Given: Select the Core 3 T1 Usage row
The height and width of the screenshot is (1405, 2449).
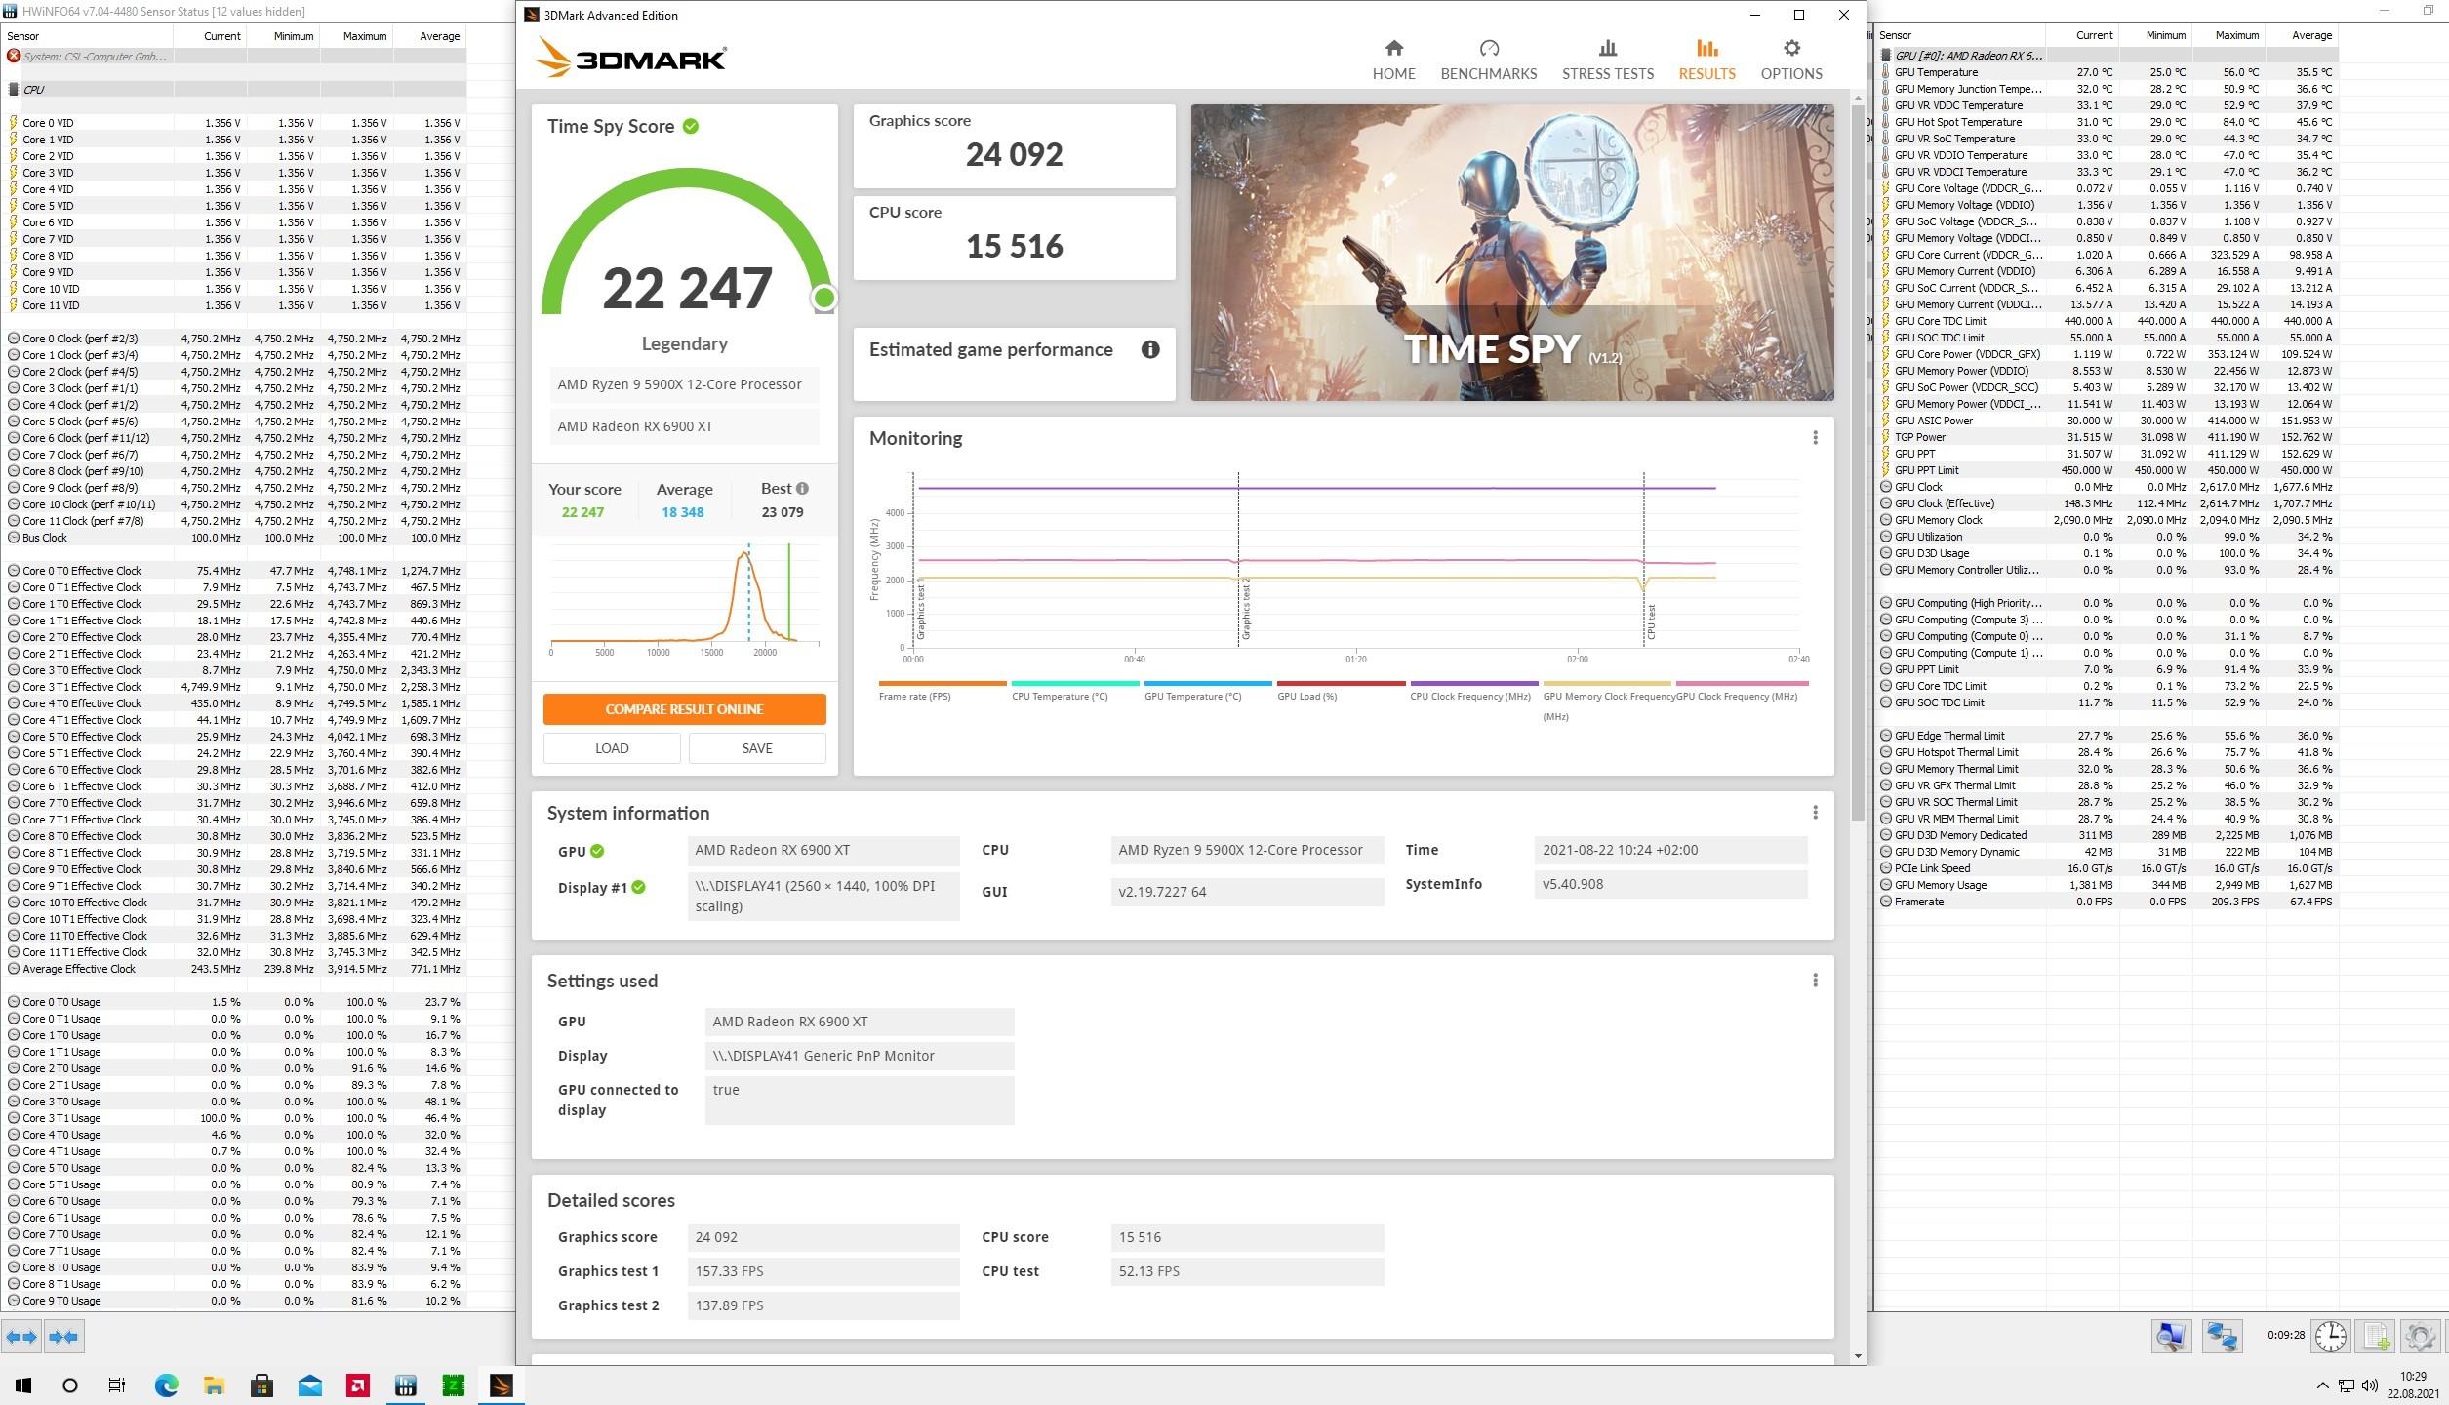Looking at the screenshot, I should pyautogui.click(x=234, y=1118).
